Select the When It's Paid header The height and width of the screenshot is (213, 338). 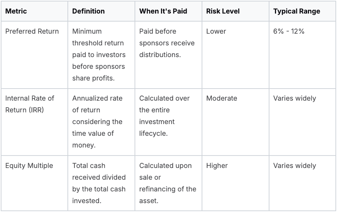[x=163, y=11]
